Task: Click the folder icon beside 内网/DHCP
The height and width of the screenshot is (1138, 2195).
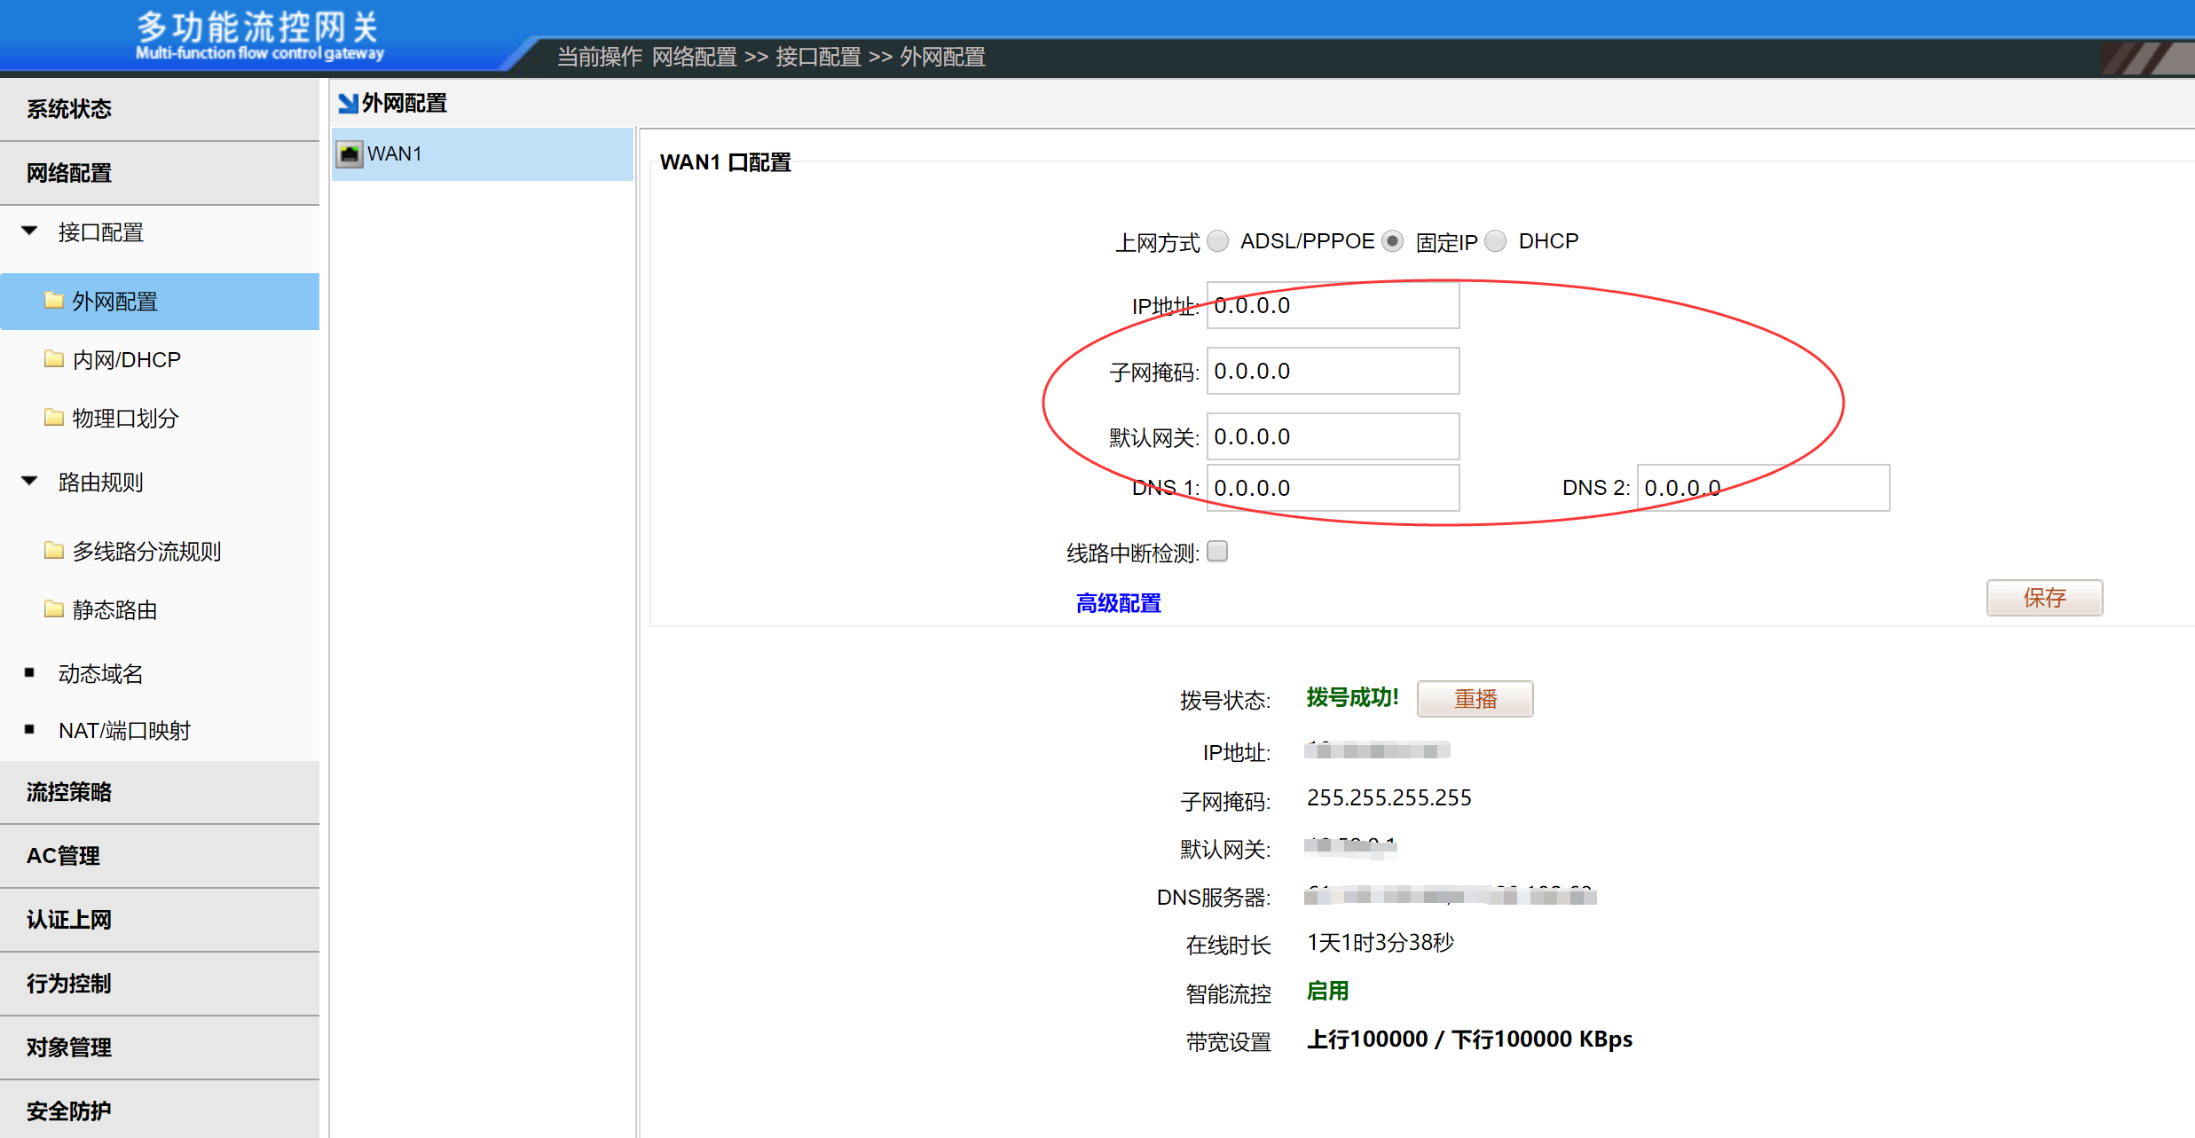Action: 54,359
